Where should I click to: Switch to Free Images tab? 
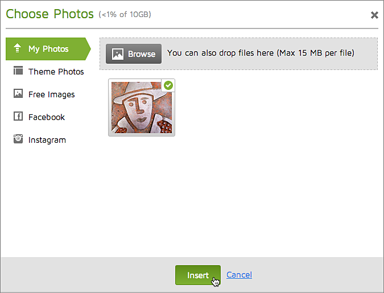coord(51,94)
